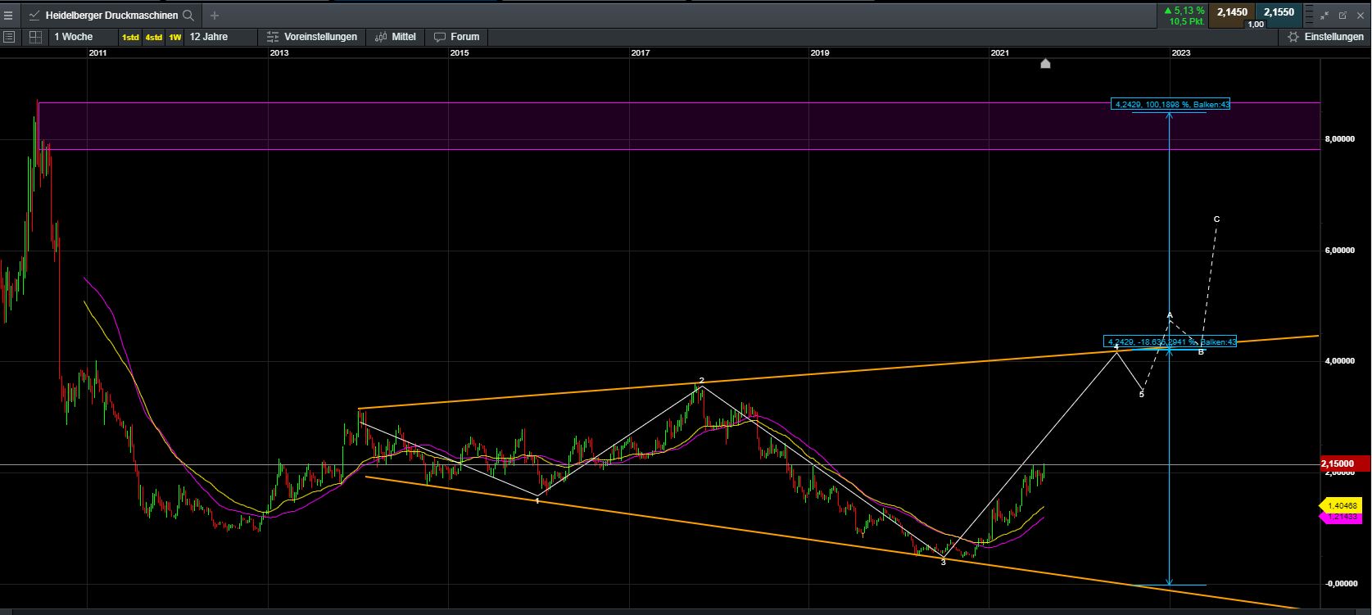The width and height of the screenshot is (1372, 615).
Task: Switch to the 1std timeframe
Action: click(130, 37)
